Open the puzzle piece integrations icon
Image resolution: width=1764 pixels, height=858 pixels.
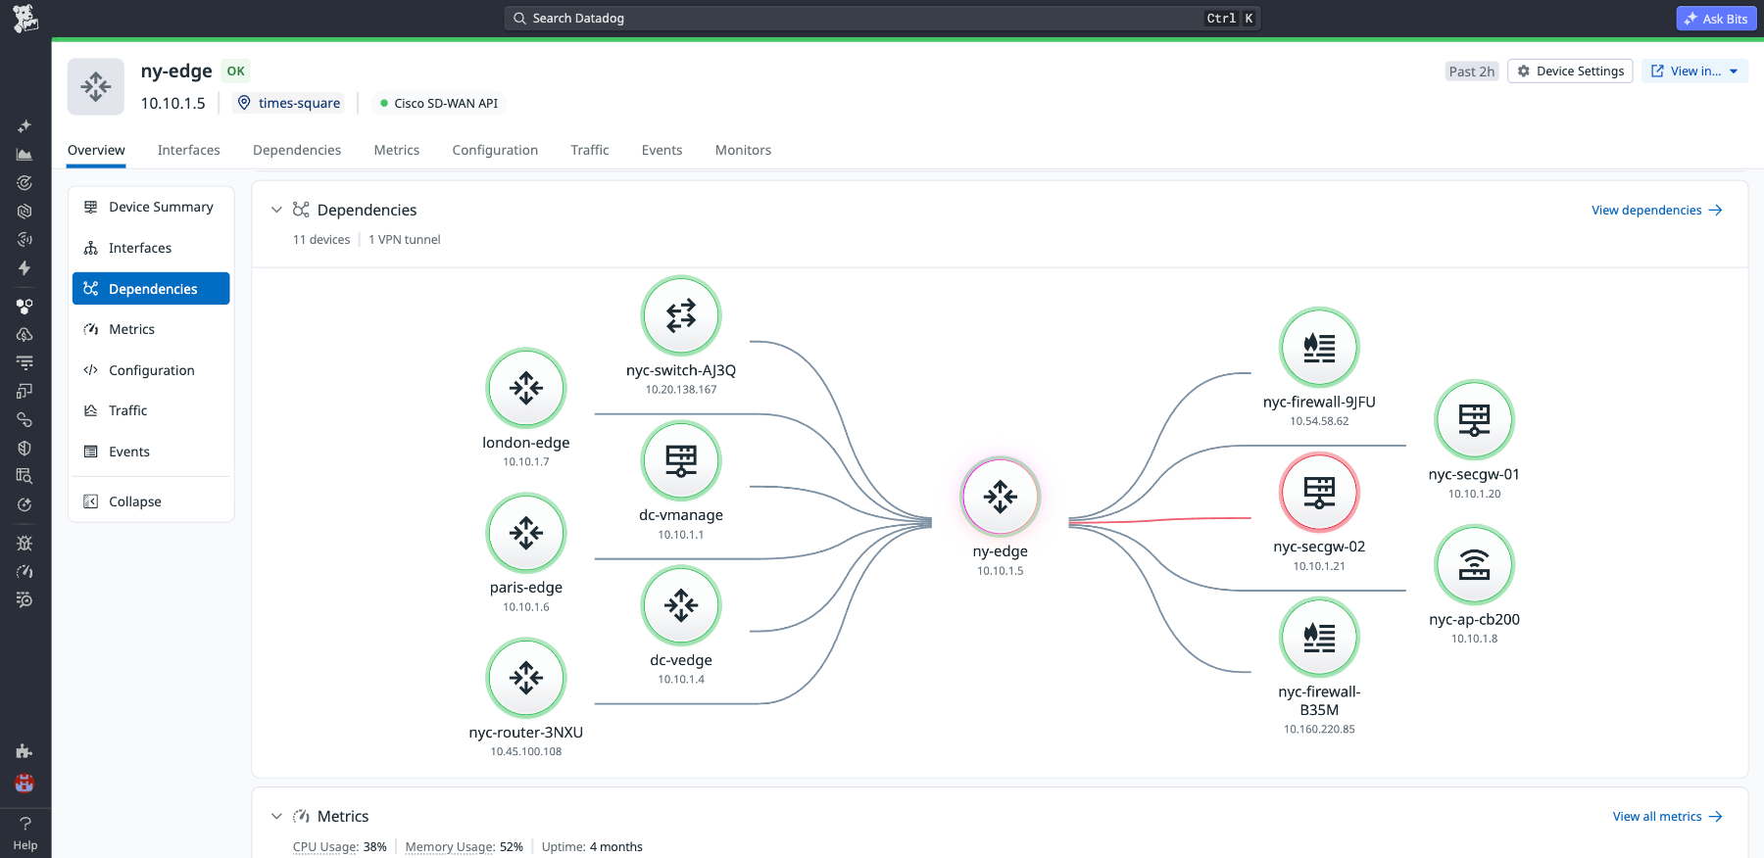[x=24, y=751]
